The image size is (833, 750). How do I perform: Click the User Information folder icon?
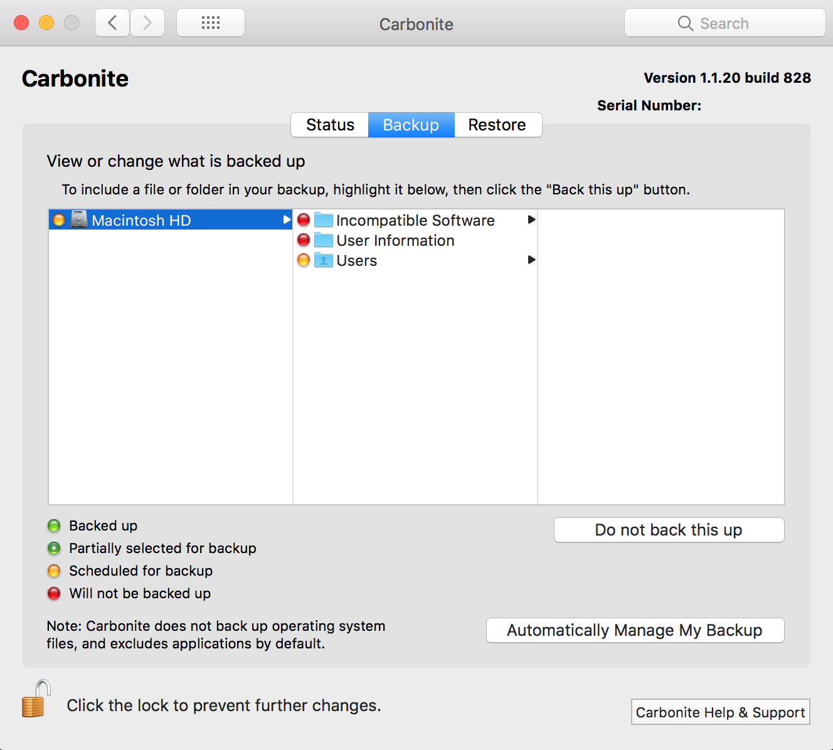point(324,240)
